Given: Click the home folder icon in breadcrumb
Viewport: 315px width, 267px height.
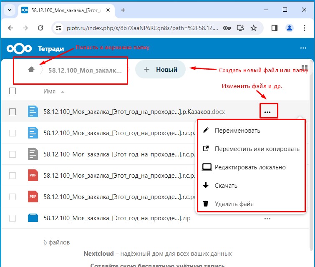Looking at the screenshot, I should point(31,70).
